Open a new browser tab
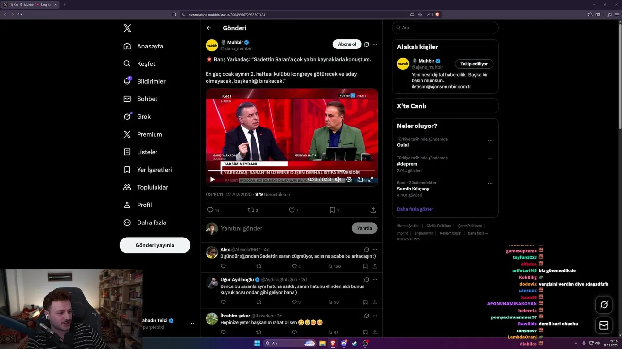Image resolution: width=622 pixels, height=349 pixels. (64, 5)
